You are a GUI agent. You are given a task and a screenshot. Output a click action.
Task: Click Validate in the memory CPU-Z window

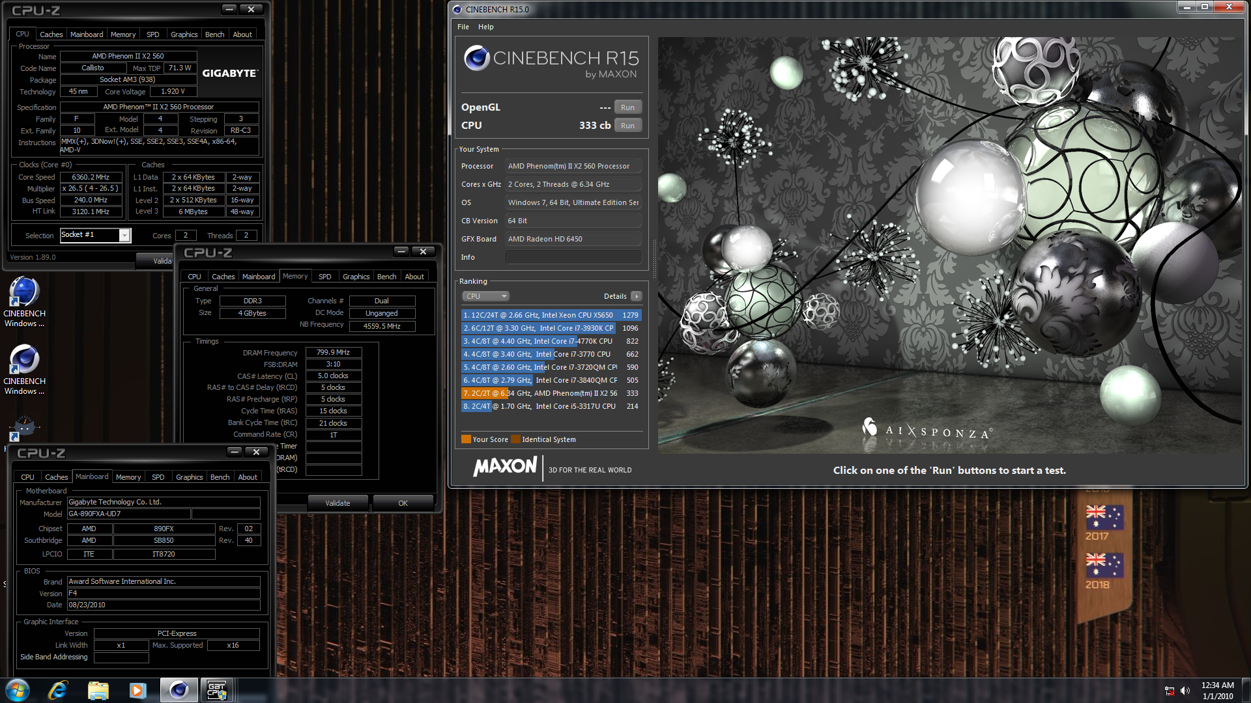coord(338,503)
